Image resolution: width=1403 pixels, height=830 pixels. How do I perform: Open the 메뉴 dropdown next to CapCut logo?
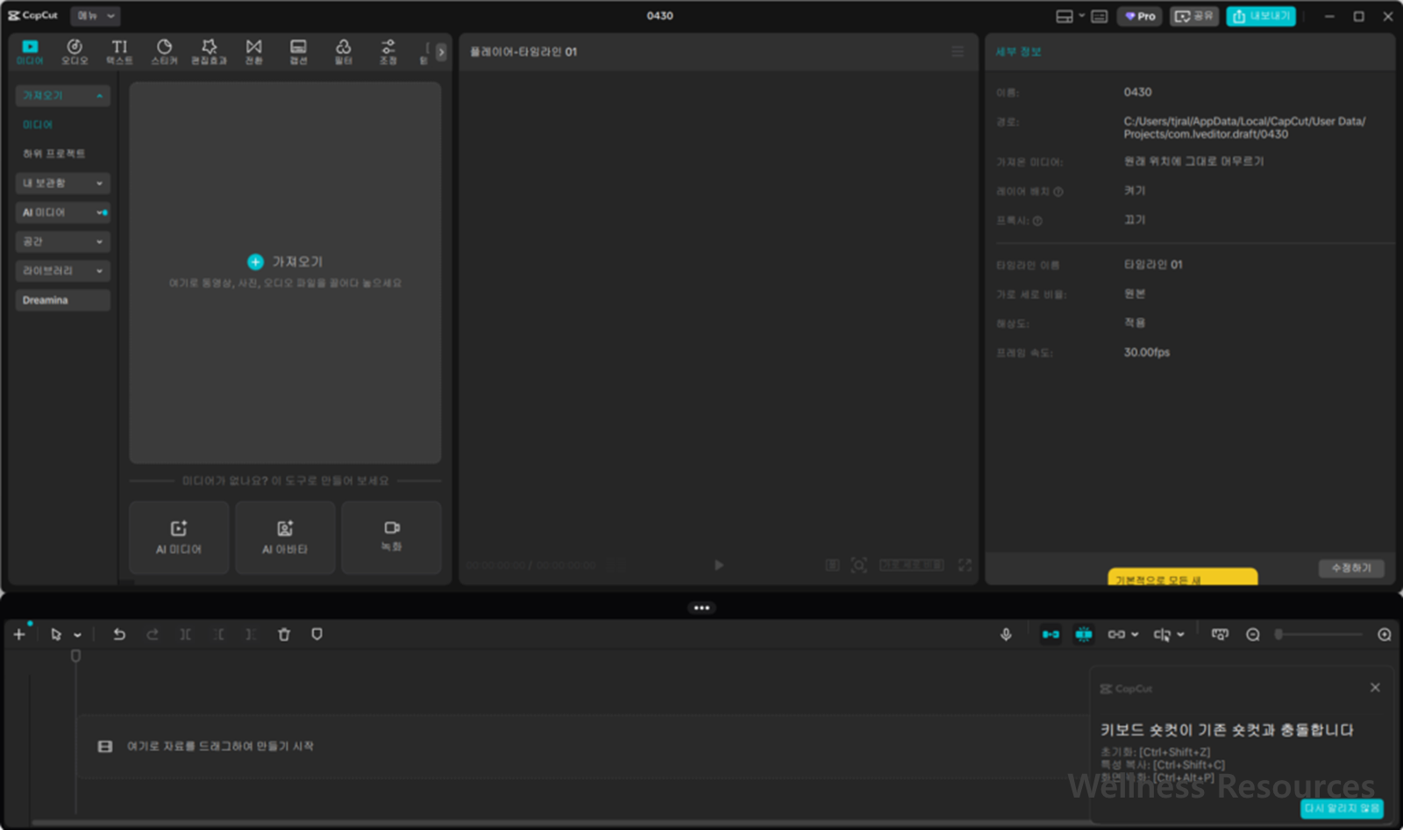click(96, 16)
